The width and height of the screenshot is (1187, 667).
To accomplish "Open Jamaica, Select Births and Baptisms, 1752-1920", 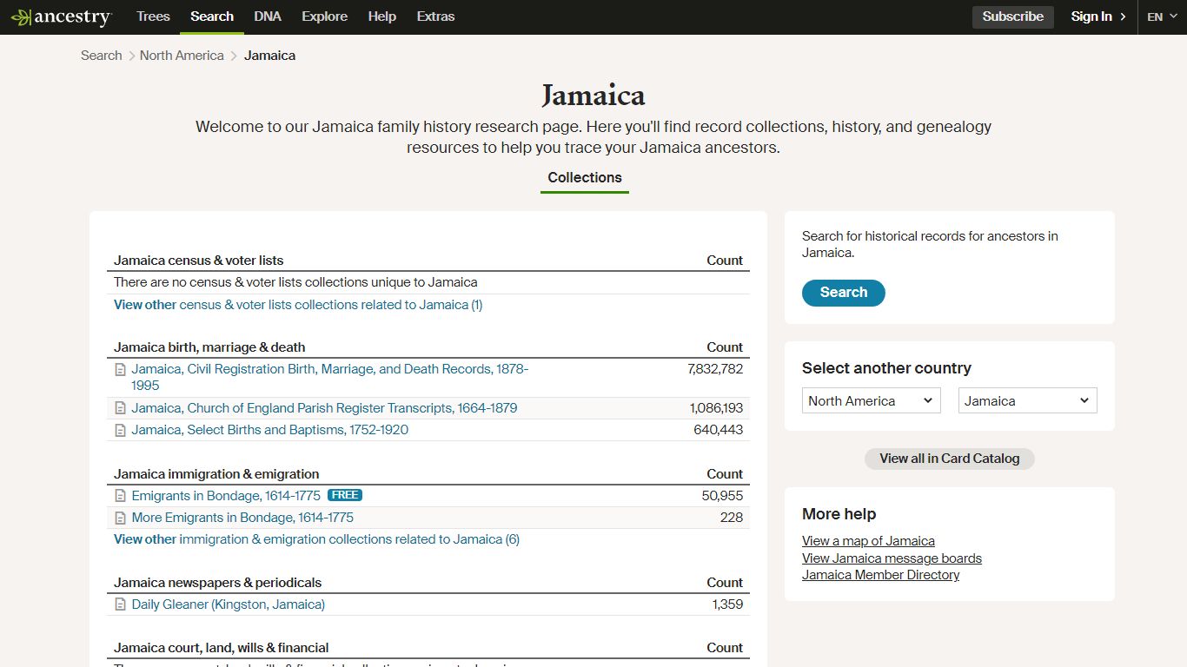I will (270, 430).
